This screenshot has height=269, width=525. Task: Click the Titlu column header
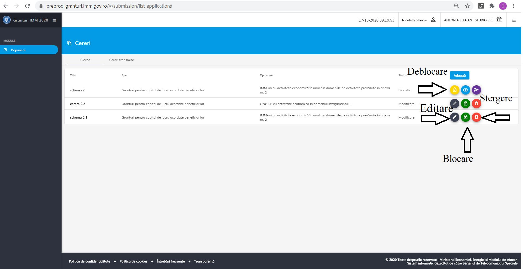point(73,75)
